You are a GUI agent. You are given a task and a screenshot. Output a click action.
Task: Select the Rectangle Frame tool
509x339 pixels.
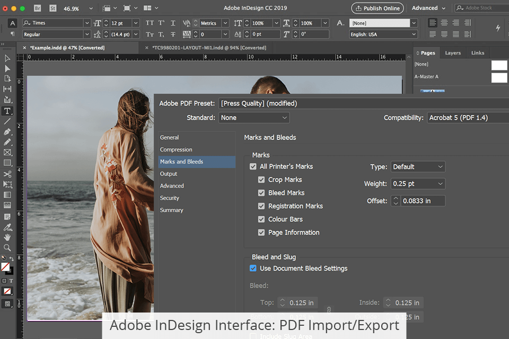pyautogui.click(x=7, y=153)
